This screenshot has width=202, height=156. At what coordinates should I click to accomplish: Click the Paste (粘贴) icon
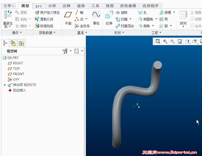(17, 19)
